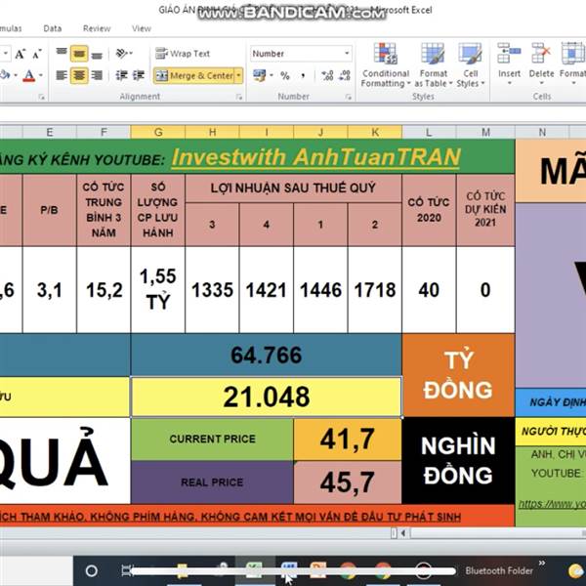This screenshot has width=586, height=586.
Task: Click the REAL PRICE label cell
Action: click(x=212, y=482)
